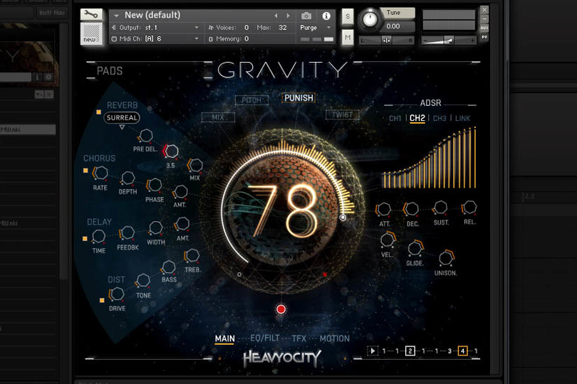Open the MOTION page tab

(335, 338)
